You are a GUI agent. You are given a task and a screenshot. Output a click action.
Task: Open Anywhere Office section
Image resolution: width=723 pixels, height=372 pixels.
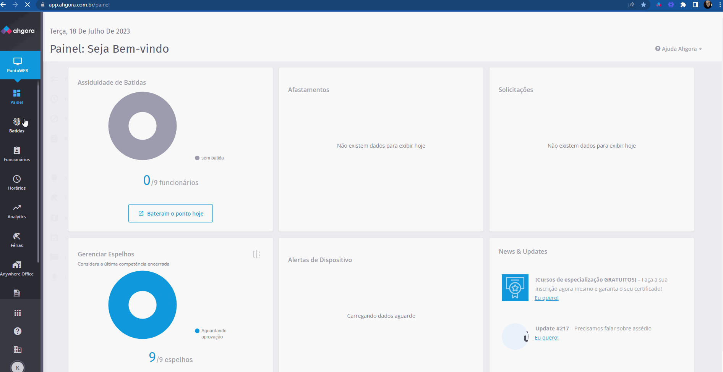point(17,269)
